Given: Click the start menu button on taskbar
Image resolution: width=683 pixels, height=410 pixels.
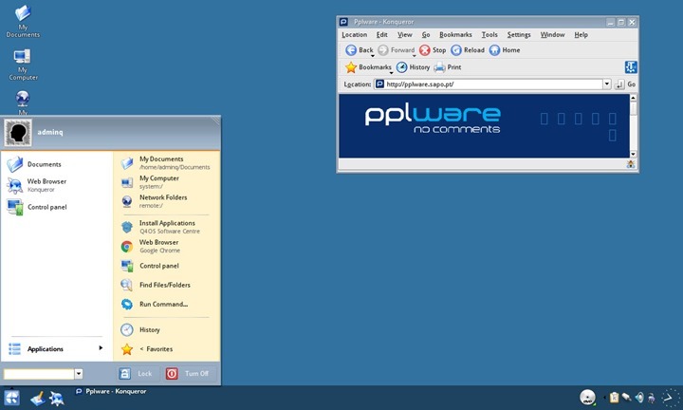Looking at the screenshot, I should 11,398.
